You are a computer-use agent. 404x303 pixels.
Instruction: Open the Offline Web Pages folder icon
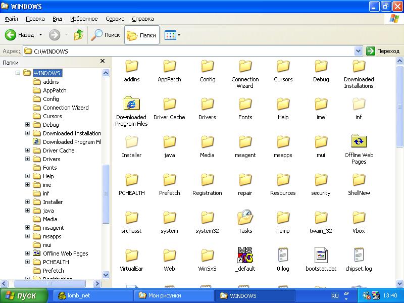(x=359, y=141)
